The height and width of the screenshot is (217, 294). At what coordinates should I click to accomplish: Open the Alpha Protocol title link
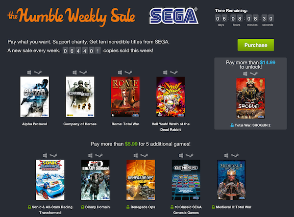[x=34, y=124]
